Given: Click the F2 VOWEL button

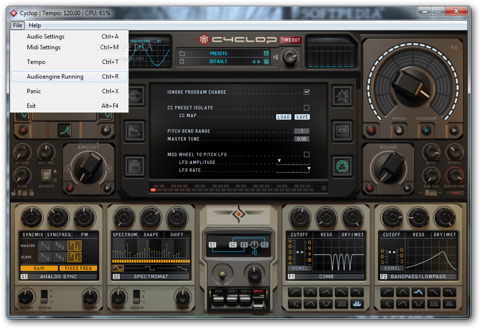Looking at the screenshot, I should point(392,268).
